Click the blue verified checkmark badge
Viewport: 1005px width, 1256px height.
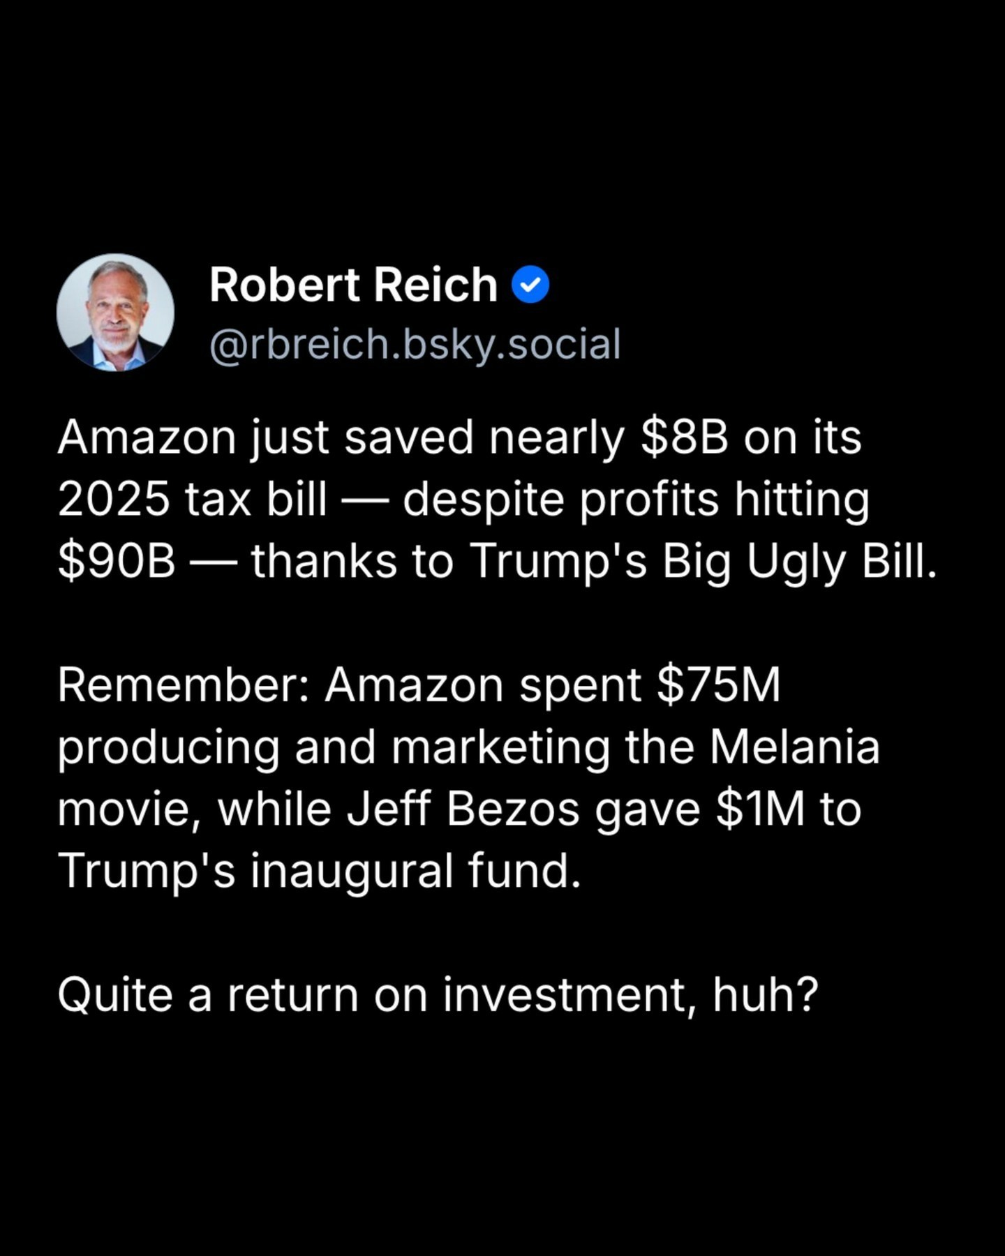click(x=530, y=285)
